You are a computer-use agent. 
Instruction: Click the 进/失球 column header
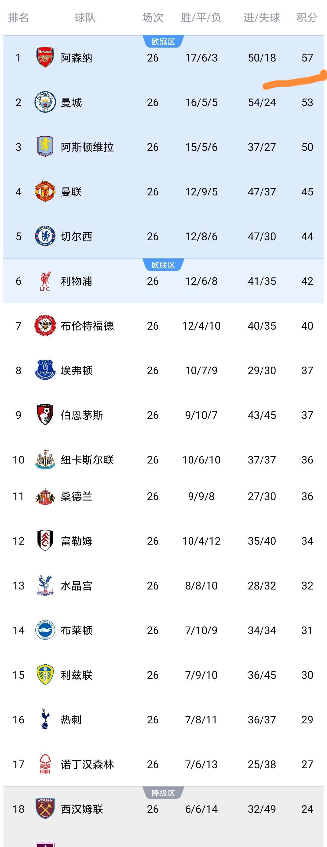pos(262,18)
